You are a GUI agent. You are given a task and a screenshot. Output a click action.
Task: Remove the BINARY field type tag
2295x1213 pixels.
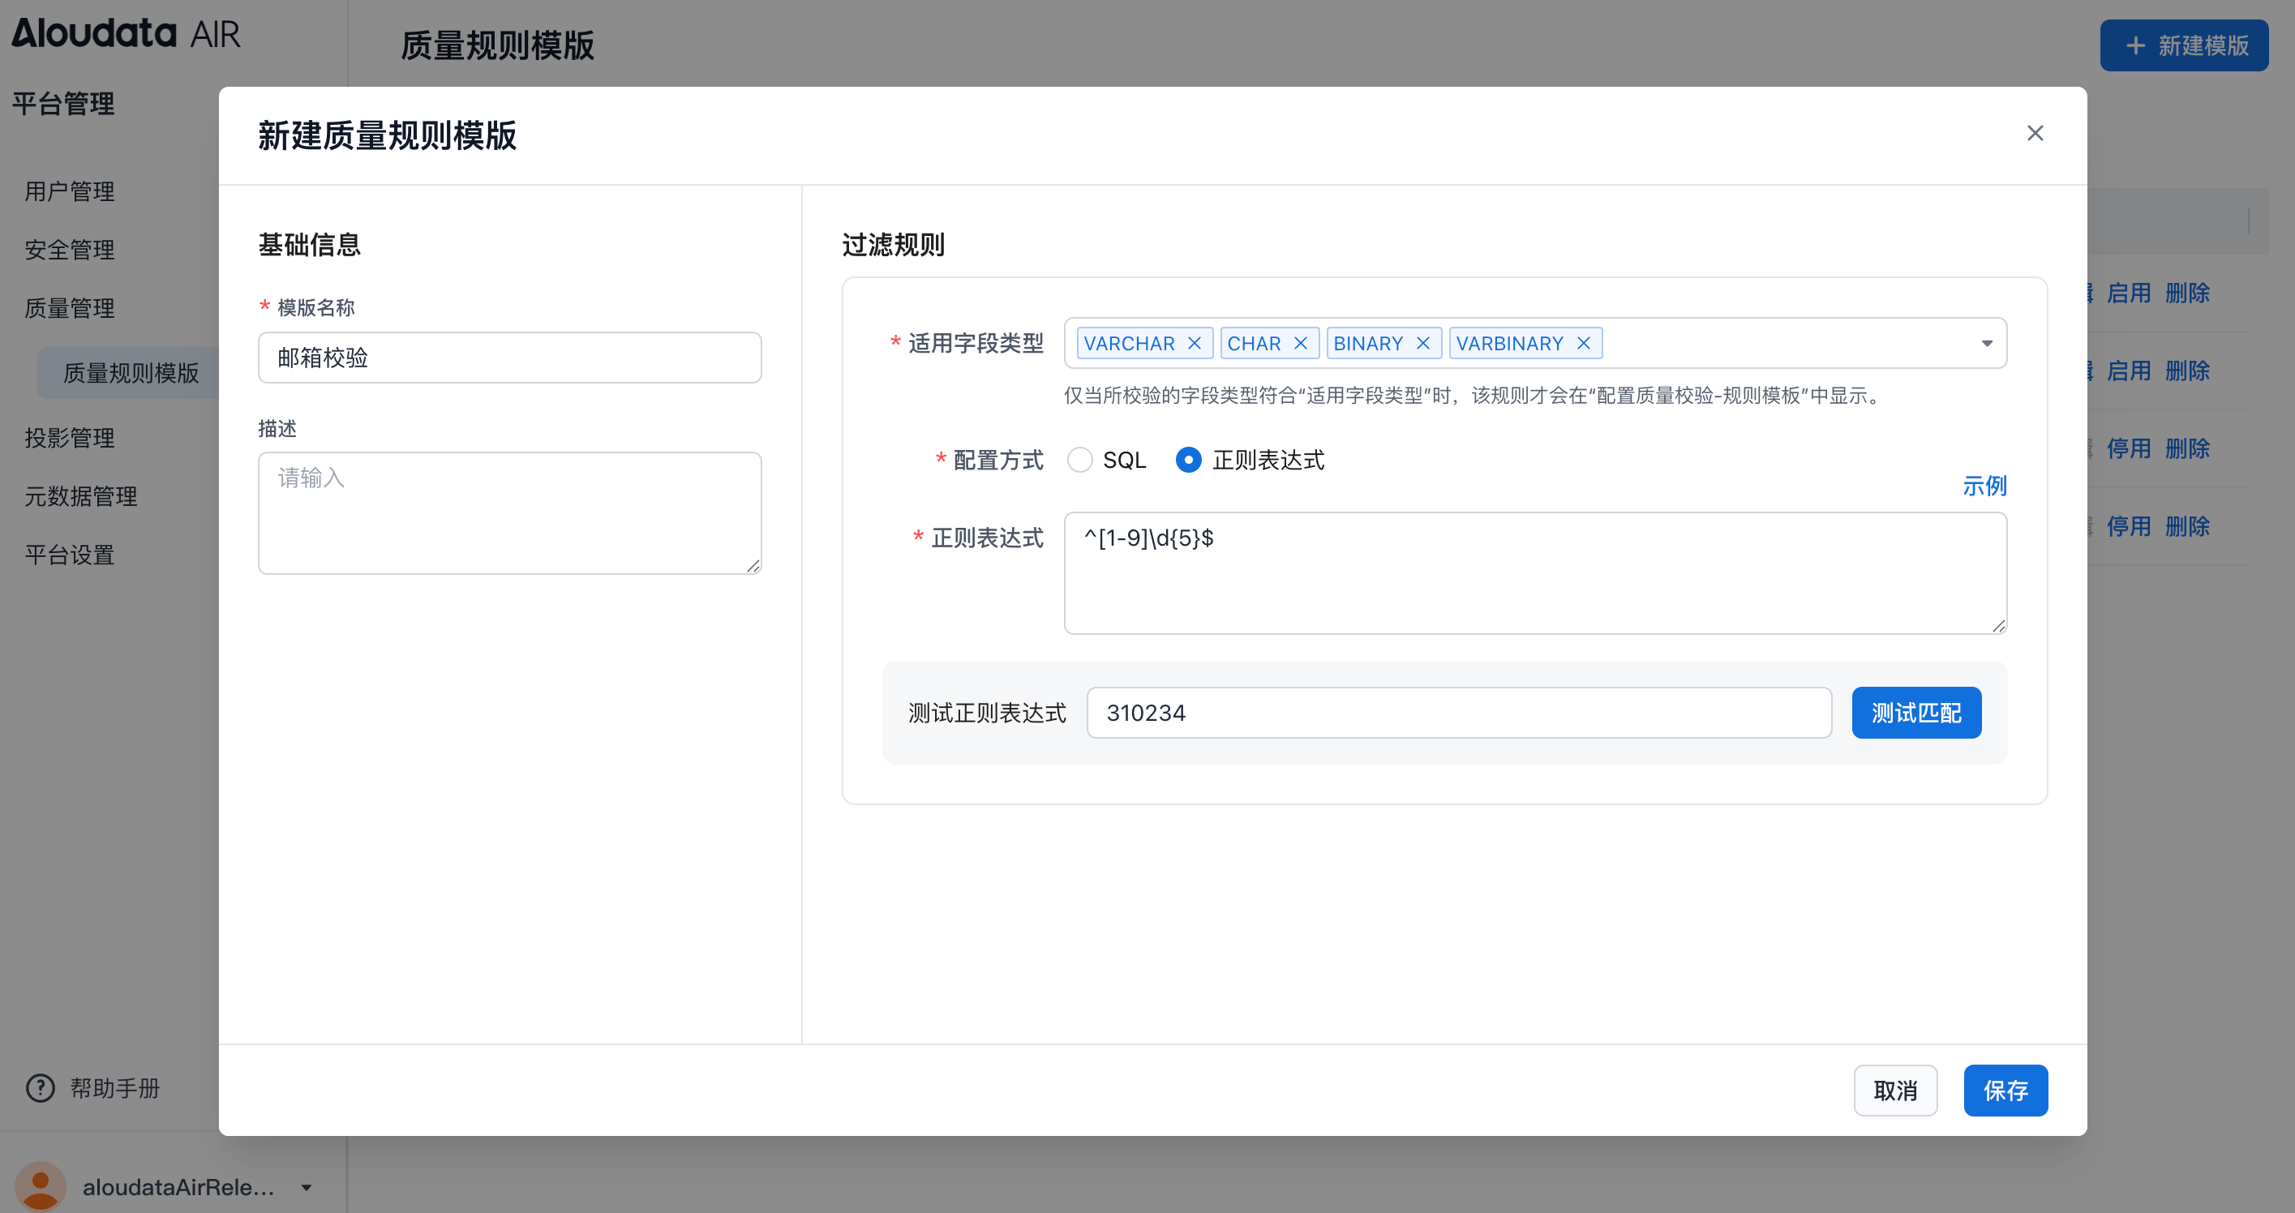click(x=1424, y=342)
